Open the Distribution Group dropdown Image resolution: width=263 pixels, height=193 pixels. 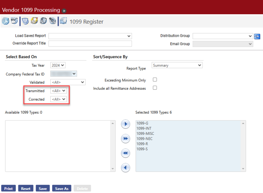pos(223,36)
